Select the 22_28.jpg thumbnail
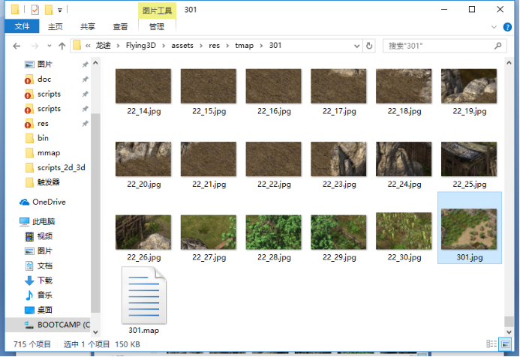Screen dimensions: 520x357 [x=274, y=232]
